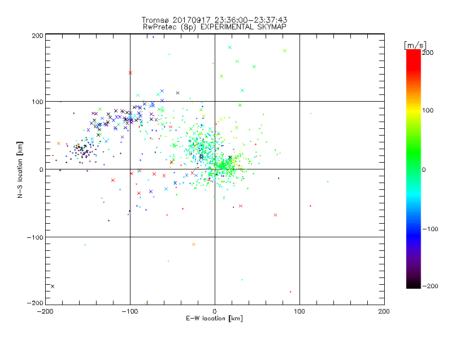Click the 'E-W location [km]' axis label

[214, 319]
